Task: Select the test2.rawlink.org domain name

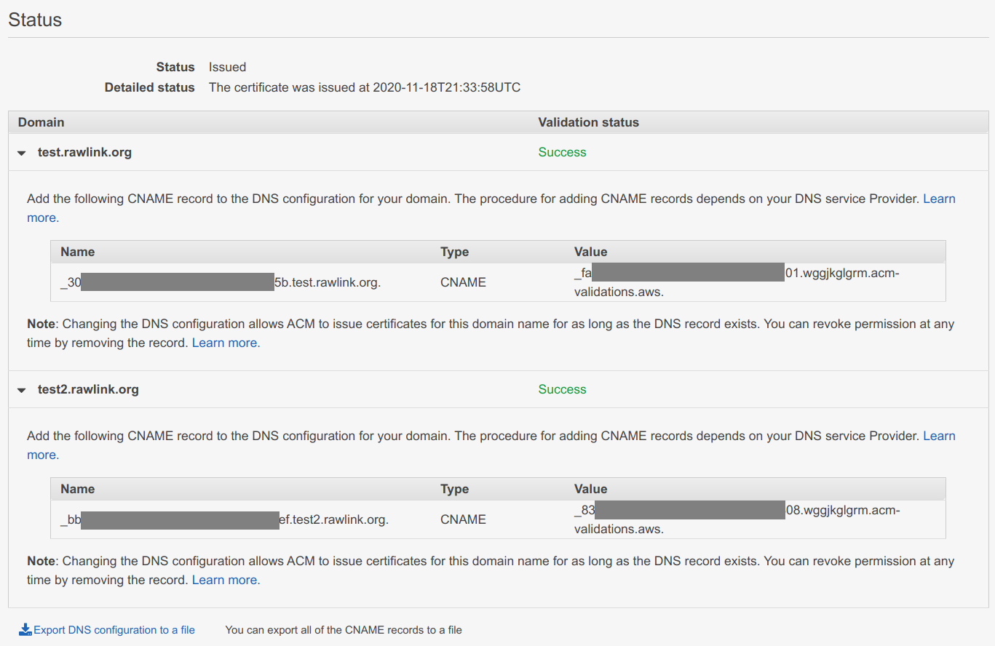Action: [x=88, y=390]
